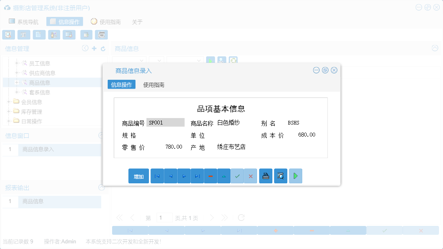
Task: Click the 增加 button to add a record
Action: click(x=138, y=176)
